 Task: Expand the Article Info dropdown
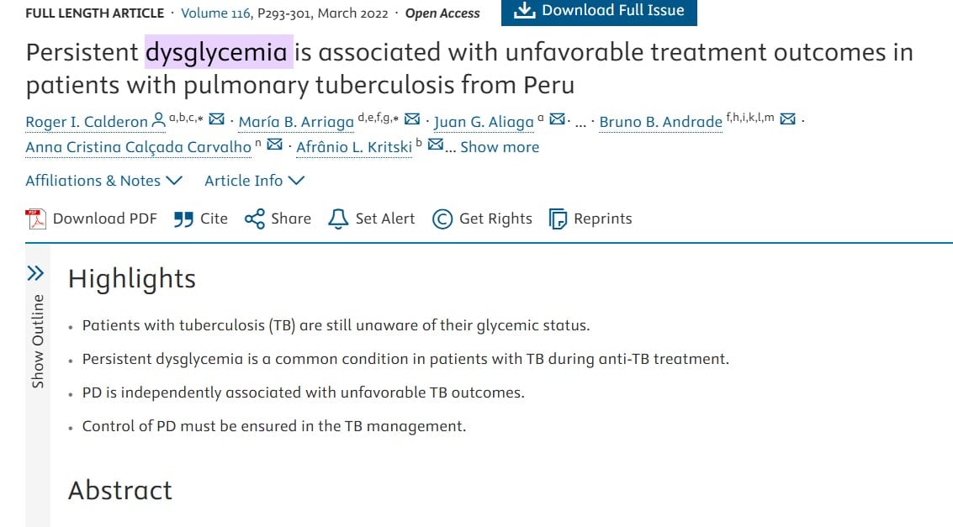tap(254, 181)
